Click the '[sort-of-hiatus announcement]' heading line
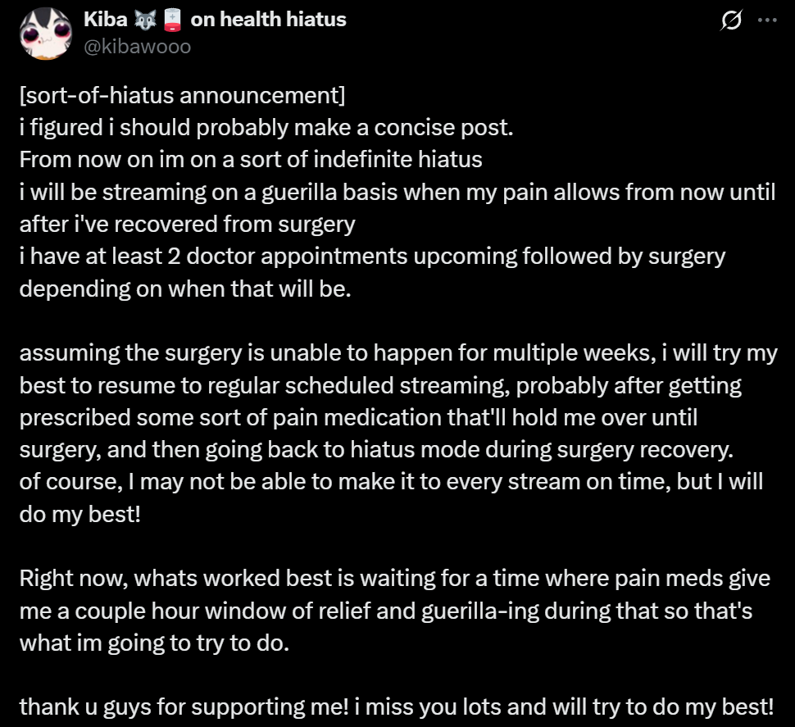This screenshot has width=795, height=727. 182,96
